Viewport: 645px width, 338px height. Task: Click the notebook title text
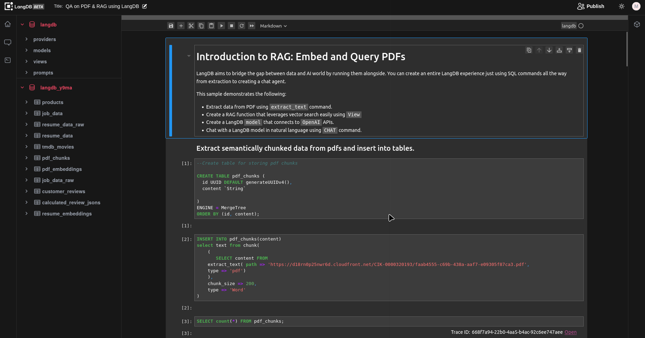pyautogui.click(x=102, y=6)
